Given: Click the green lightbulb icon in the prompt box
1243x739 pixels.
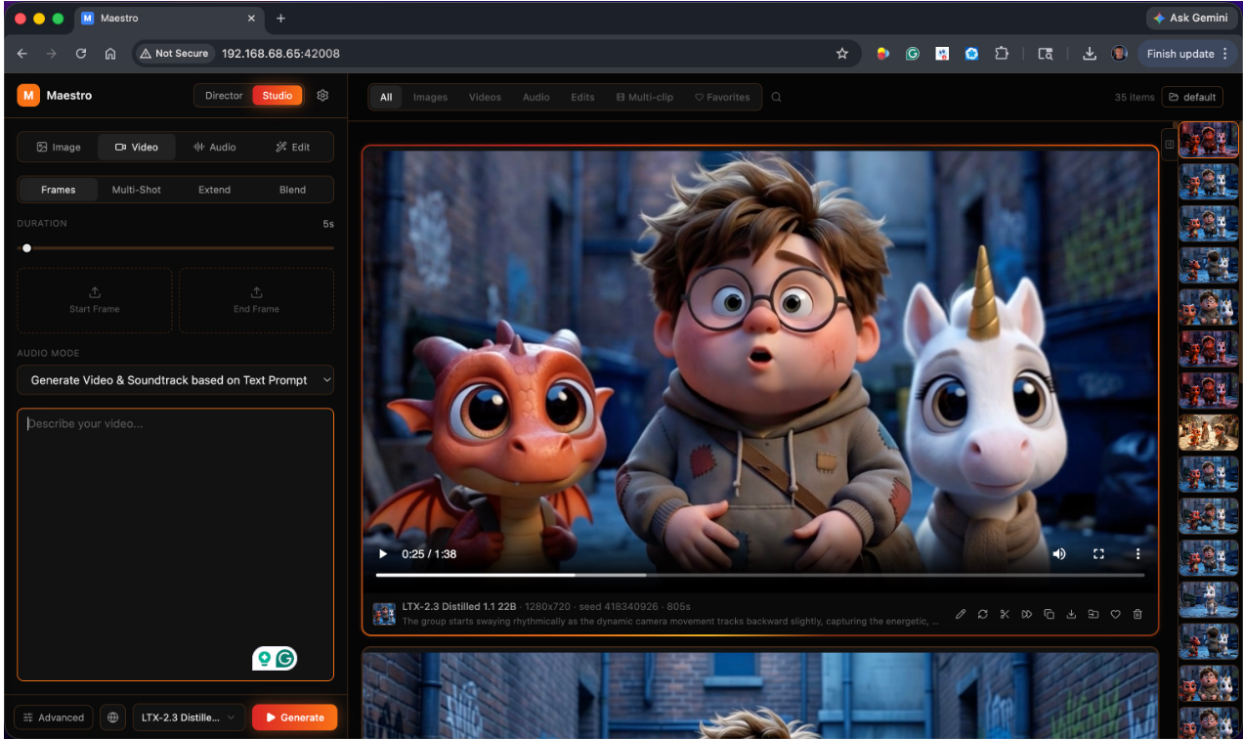Looking at the screenshot, I should pyautogui.click(x=264, y=659).
